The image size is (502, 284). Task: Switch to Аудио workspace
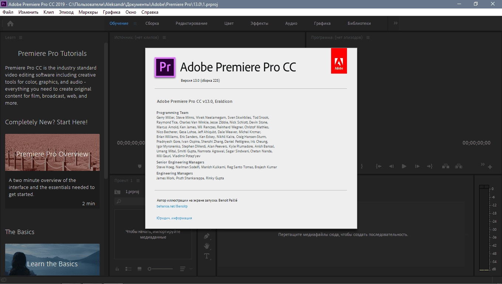[291, 23]
